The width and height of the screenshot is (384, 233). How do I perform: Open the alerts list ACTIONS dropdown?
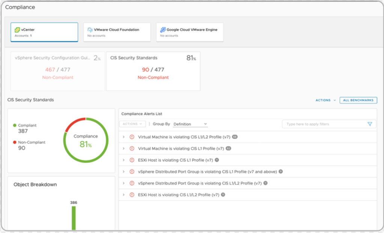pos(133,124)
